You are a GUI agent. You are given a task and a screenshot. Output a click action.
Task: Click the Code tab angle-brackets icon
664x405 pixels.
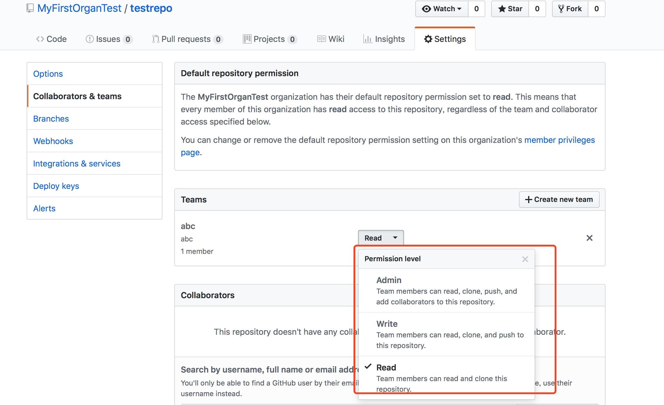click(40, 39)
